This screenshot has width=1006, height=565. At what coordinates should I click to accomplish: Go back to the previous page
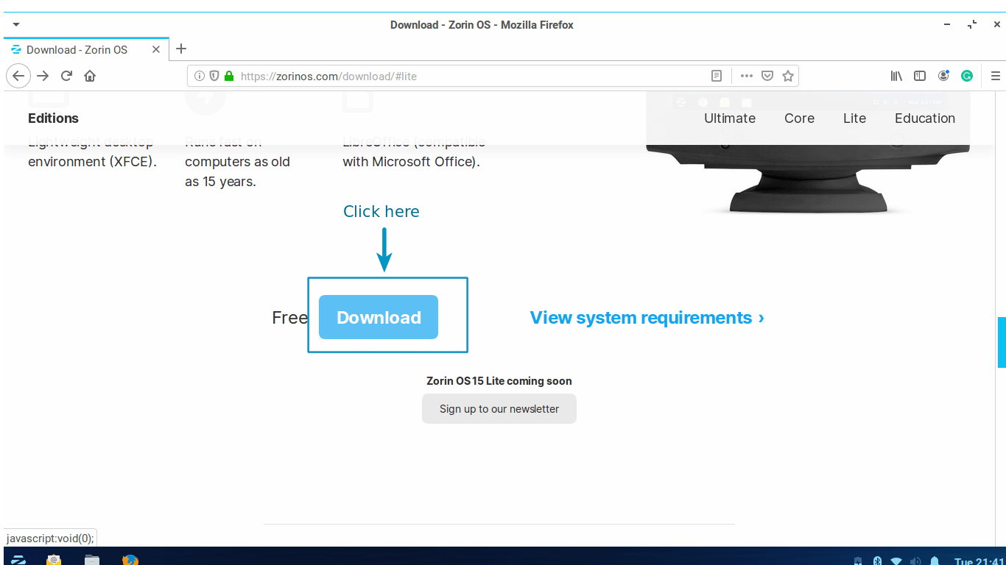click(18, 76)
